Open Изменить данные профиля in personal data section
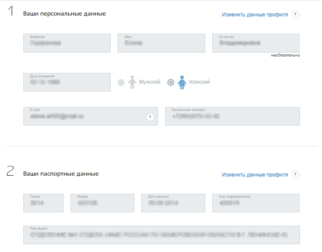This screenshot has height=252, width=322. (x=255, y=15)
